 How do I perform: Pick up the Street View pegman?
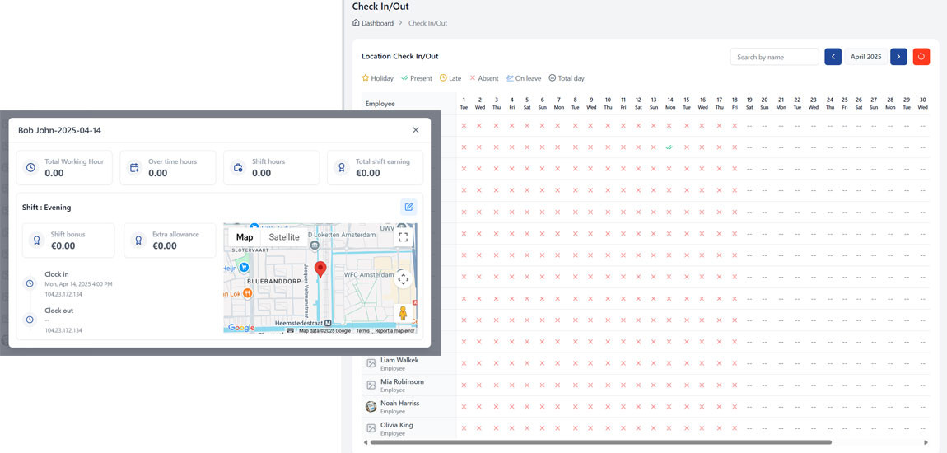[403, 314]
